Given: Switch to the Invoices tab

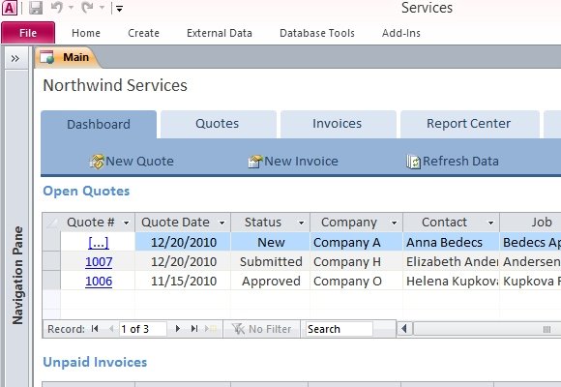Looking at the screenshot, I should (x=338, y=124).
